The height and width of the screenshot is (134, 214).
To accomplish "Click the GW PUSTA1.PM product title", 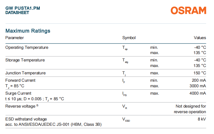I will tap(23, 8).
